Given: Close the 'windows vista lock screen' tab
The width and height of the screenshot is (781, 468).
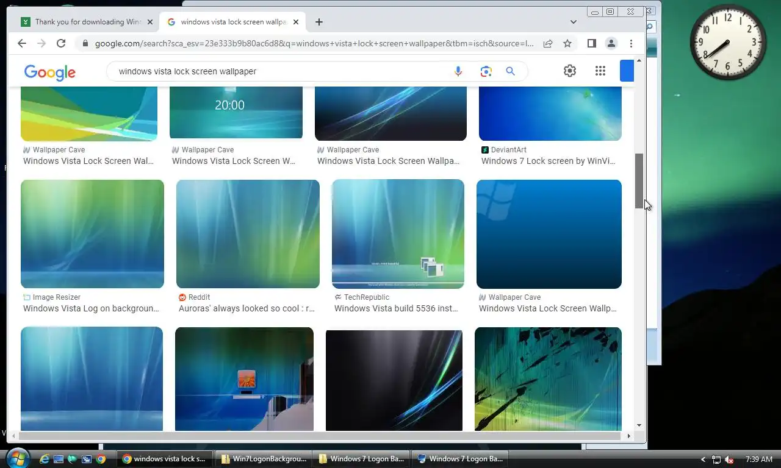Looking at the screenshot, I should [297, 22].
